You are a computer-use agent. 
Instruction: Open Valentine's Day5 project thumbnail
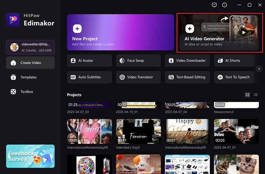coord(138,131)
